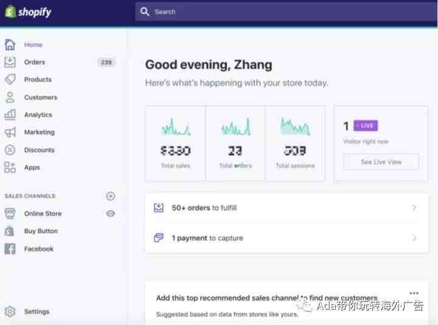Image resolution: width=438 pixels, height=325 pixels.
Task: Open the Apps section
Action: 32,167
